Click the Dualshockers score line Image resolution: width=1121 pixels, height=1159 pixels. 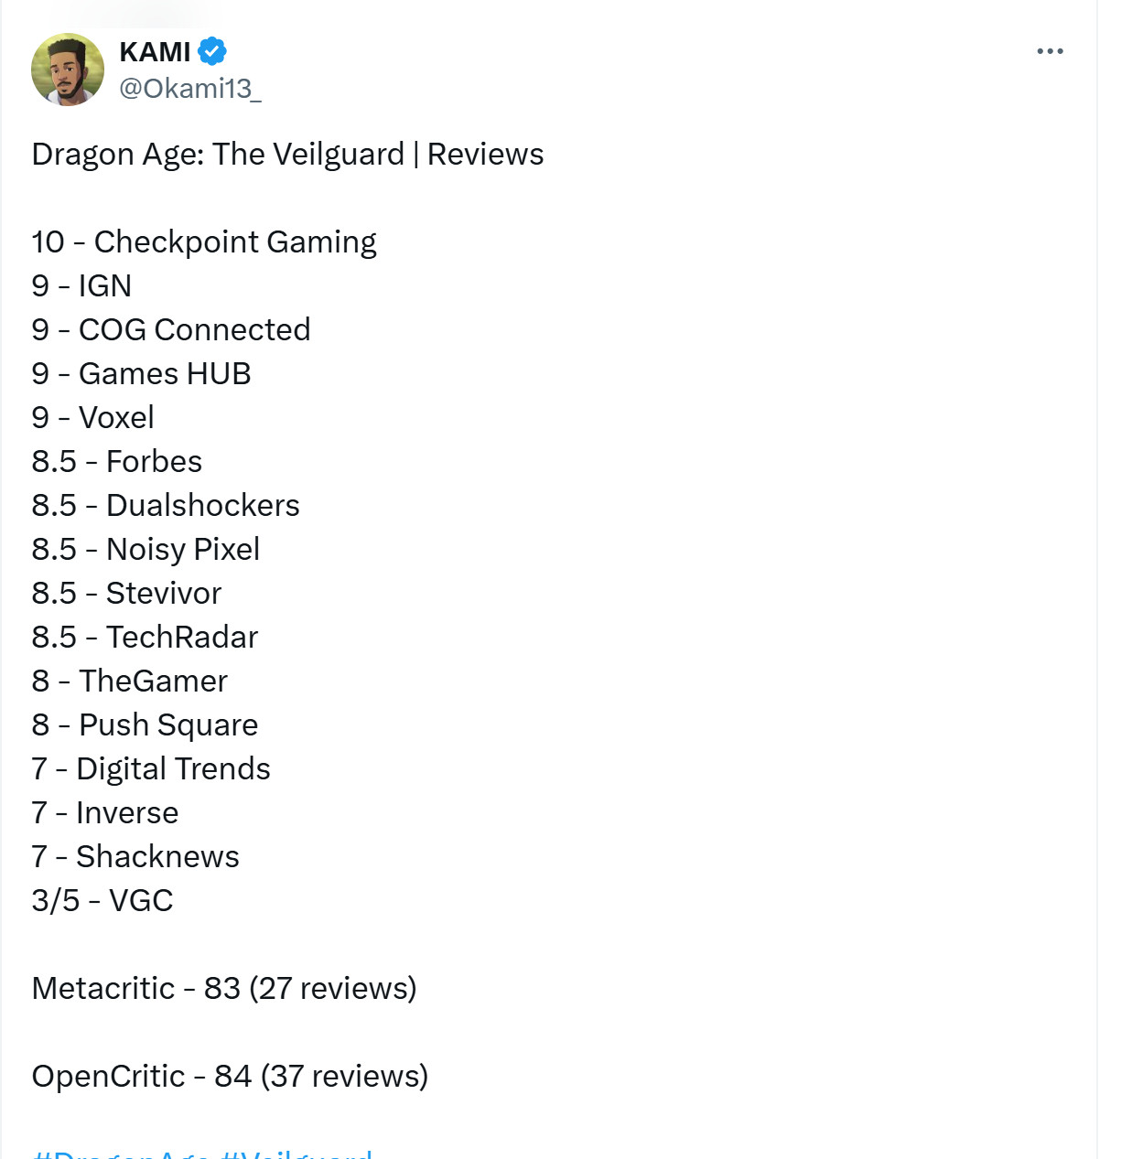point(166,506)
